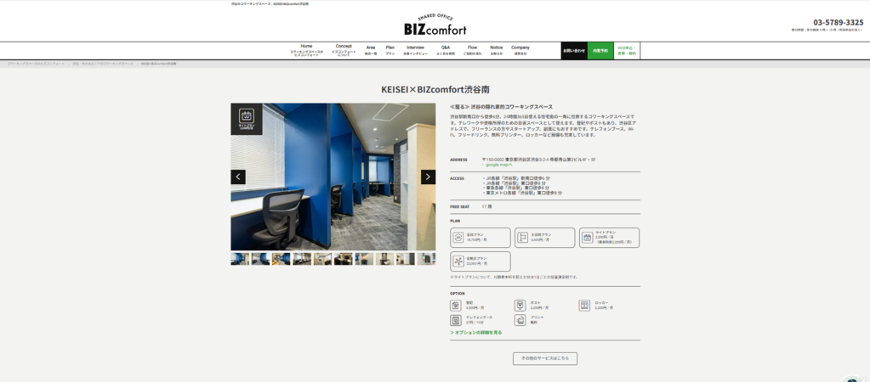Open the Interview menu item
The image size is (870, 382).
[x=415, y=50]
